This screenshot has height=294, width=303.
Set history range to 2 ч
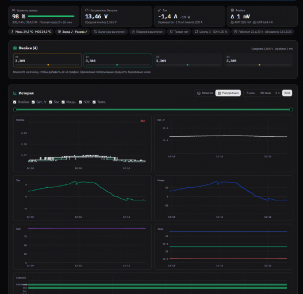pyautogui.click(x=277, y=93)
